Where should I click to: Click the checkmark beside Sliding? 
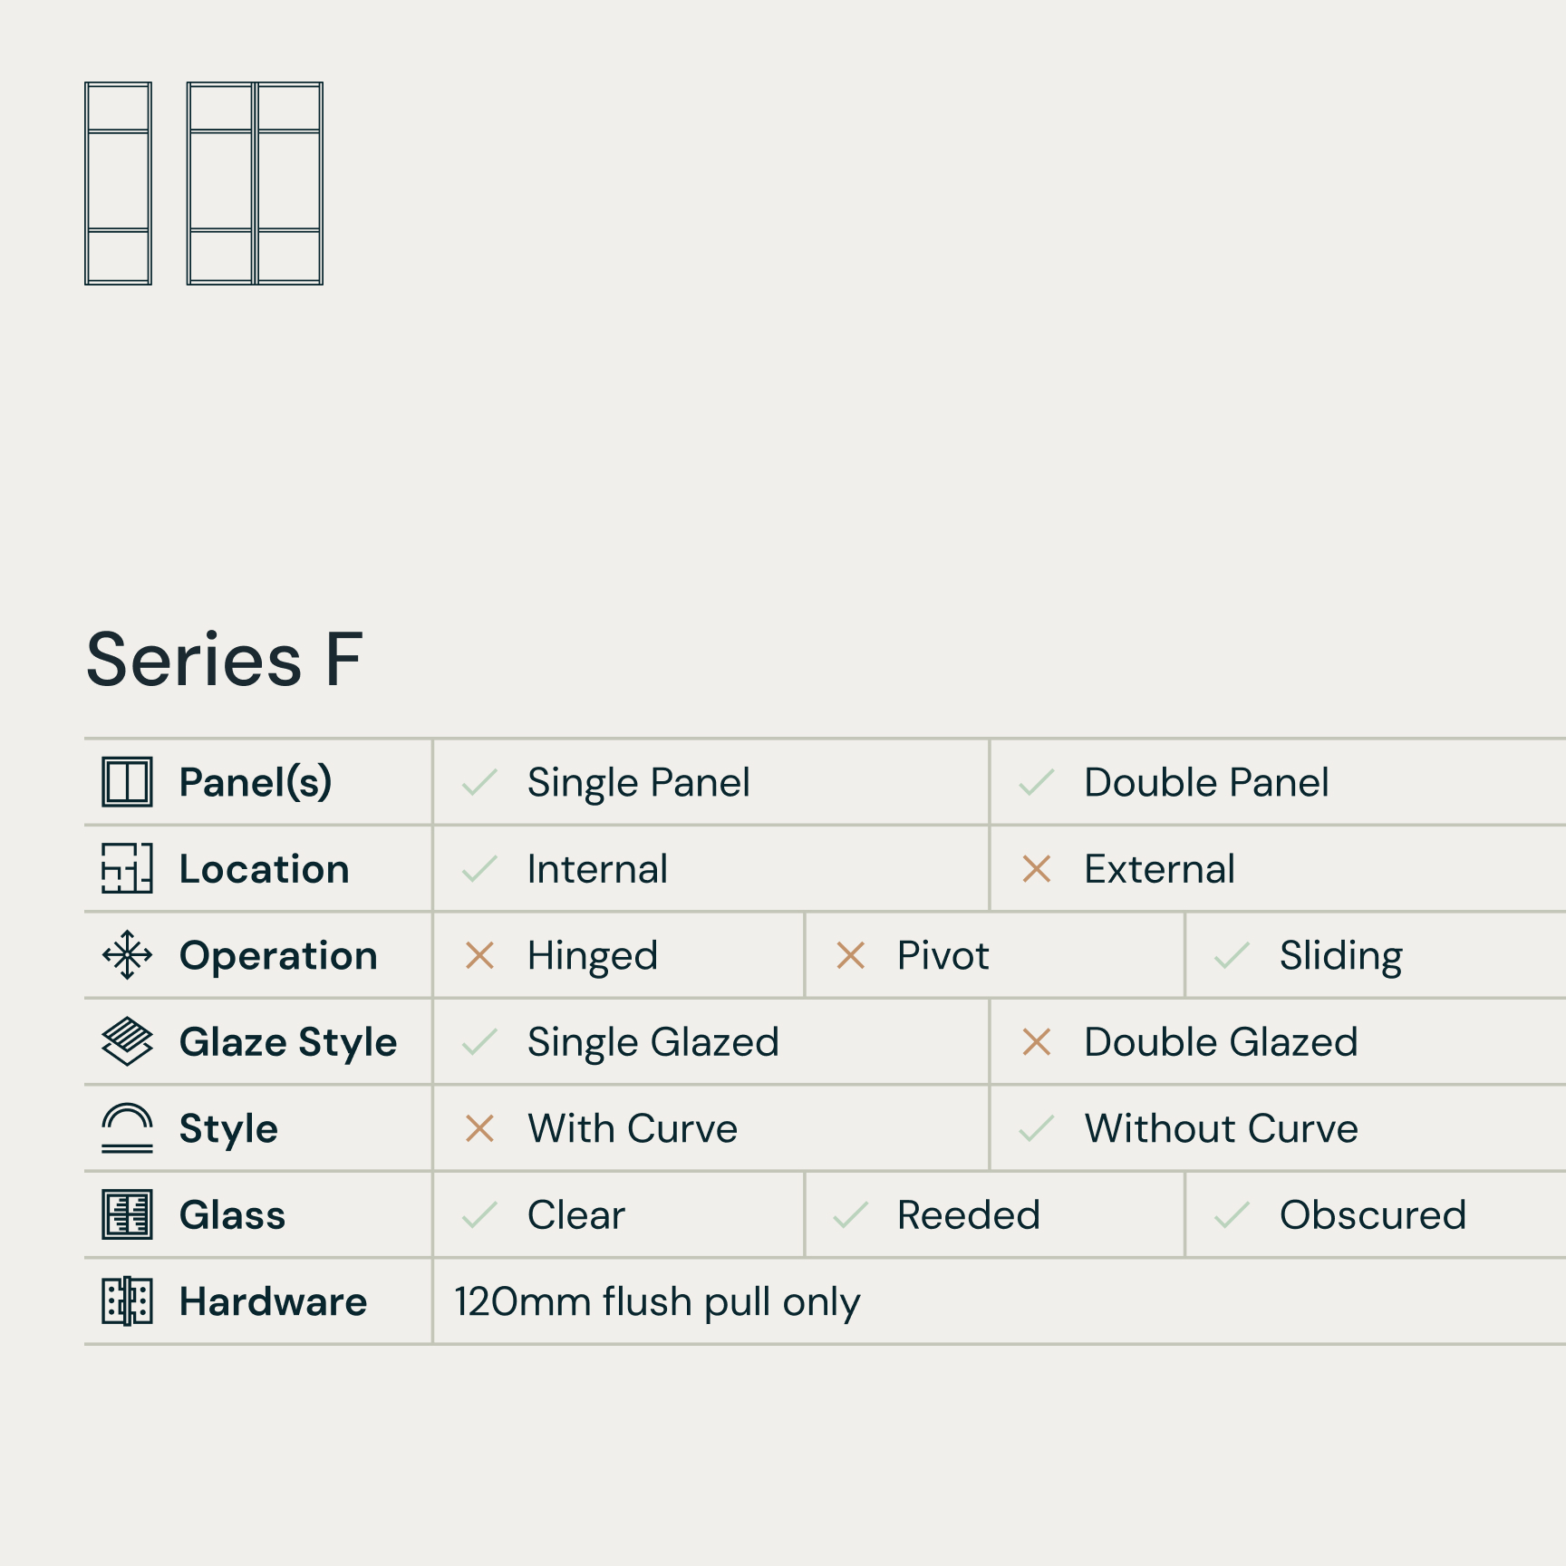[1232, 955]
